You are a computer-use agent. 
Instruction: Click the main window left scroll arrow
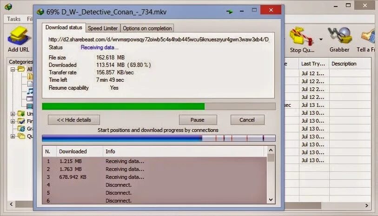(11, 204)
